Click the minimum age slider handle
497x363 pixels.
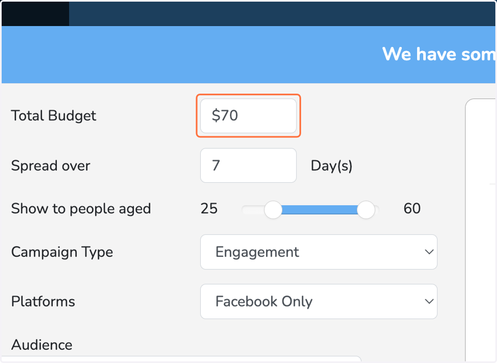point(273,210)
